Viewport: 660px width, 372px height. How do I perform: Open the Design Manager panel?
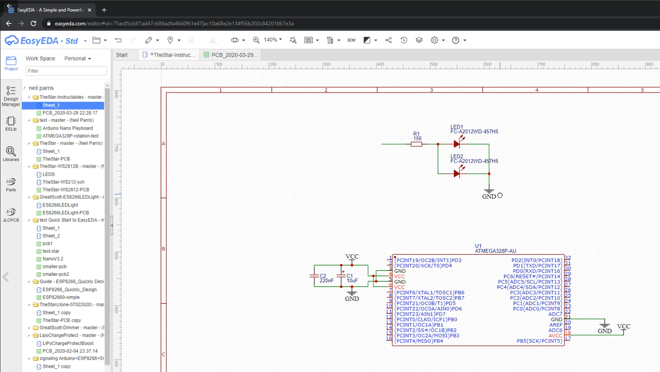click(x=11, y=96)
